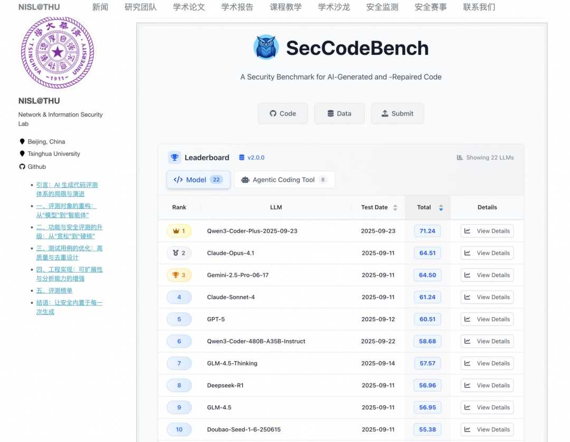The width and height of the screenshot is (570, 442).
Task: Select the Model tab
Action: (198, 180)
